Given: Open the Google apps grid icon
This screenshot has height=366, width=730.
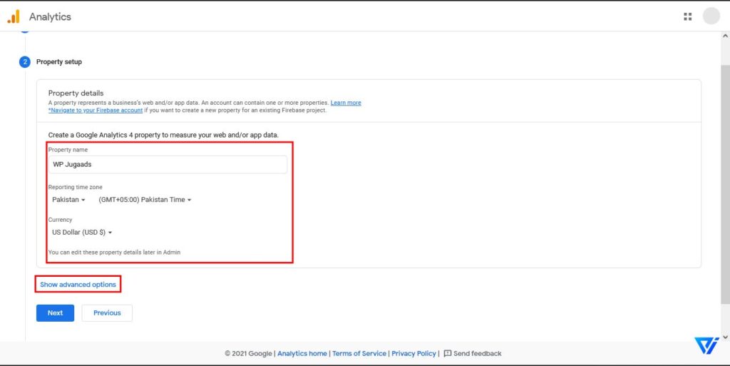Looking at the screenshot, I should [688, 16].
